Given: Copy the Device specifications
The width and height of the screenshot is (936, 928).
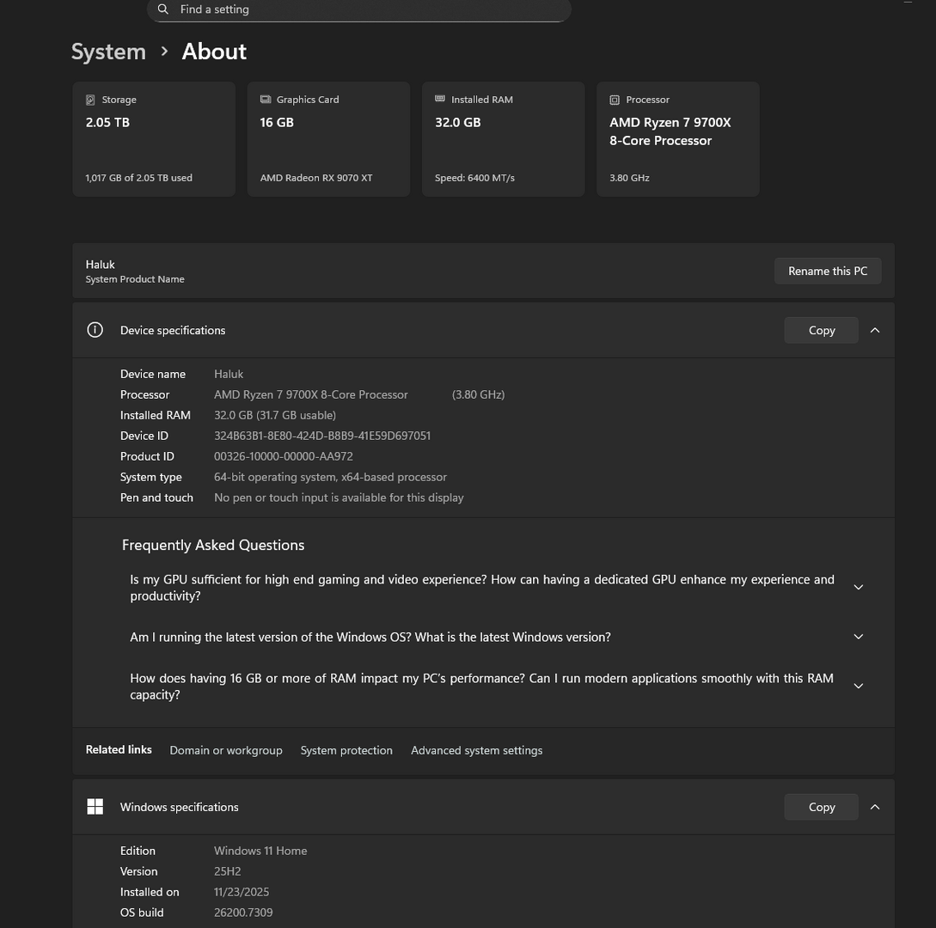Looking at the screenshot, I should [821, 330].
